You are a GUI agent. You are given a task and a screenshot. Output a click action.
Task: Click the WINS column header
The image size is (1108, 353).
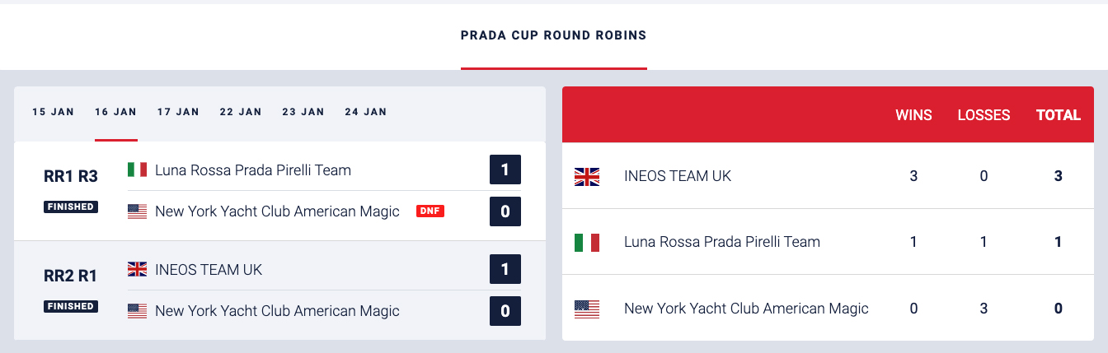(913, 115)
